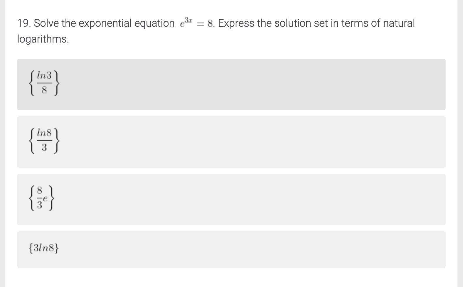The width and height of the screenshot is (463, 287).
Task: Click the second answer box
Action: tap(232, 141)
